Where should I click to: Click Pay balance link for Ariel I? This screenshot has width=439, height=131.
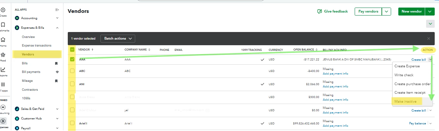point(418,123)
